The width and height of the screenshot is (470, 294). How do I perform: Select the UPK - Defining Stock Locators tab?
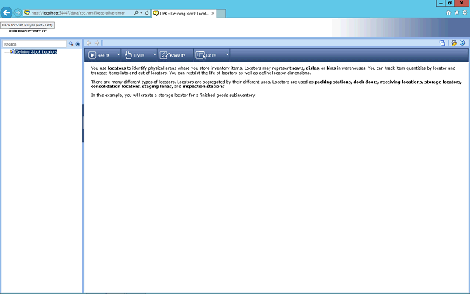coord(184,13)
